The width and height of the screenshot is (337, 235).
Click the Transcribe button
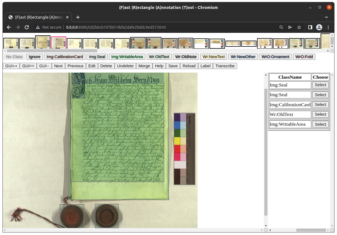pos(225,66)
